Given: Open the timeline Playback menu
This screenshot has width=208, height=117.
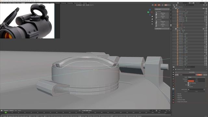Looking at the screenshot, I should 6,110.
